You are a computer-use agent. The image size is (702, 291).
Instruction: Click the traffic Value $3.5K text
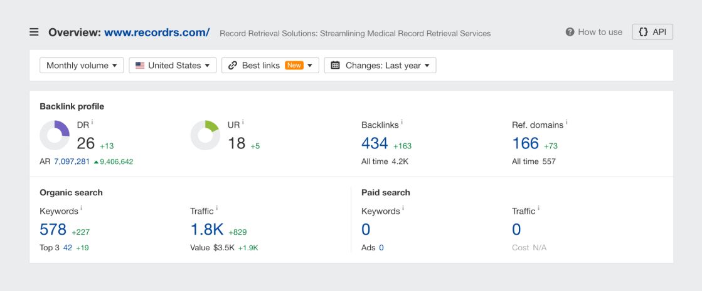(x=212, y=248)
